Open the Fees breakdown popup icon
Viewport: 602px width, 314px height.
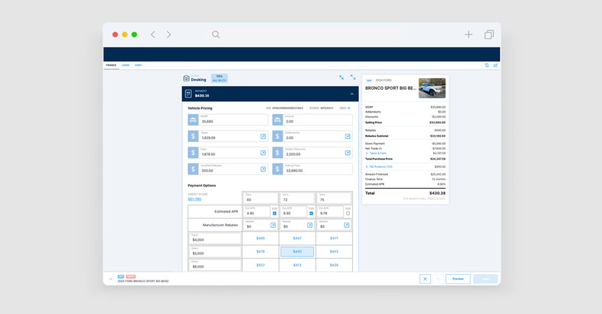coord(263,153)
